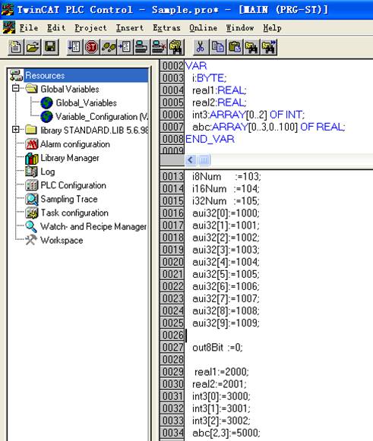373x441 pixels.
Task: Click the Open project folder icon
Action: (33, 47)
